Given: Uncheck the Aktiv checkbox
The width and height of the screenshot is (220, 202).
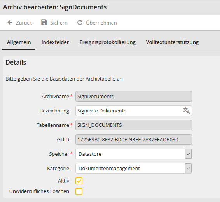Looking at the screenshot, I should [79, 181].
